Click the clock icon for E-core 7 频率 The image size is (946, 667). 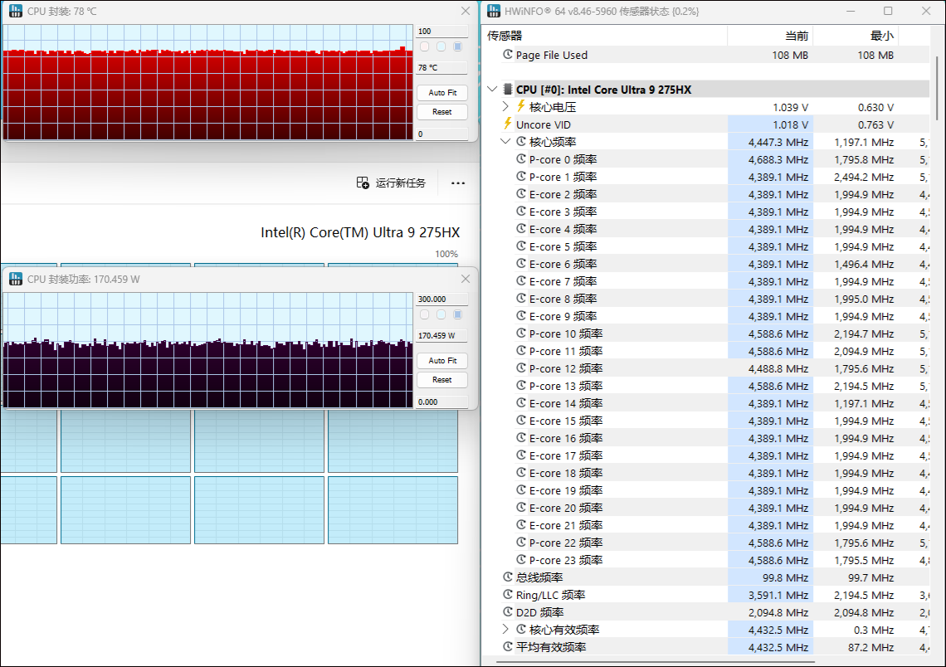[x=521, y=280]
